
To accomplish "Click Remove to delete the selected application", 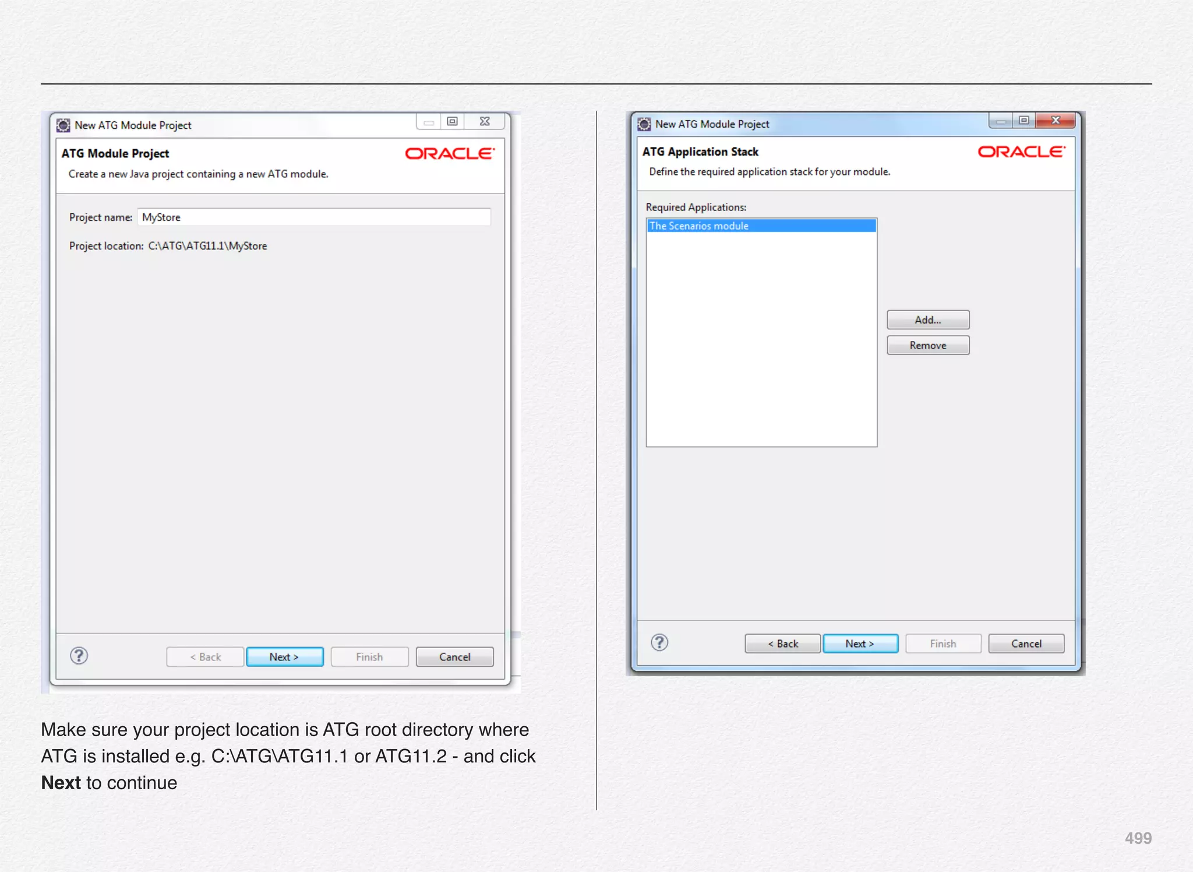I will point(928,346).
